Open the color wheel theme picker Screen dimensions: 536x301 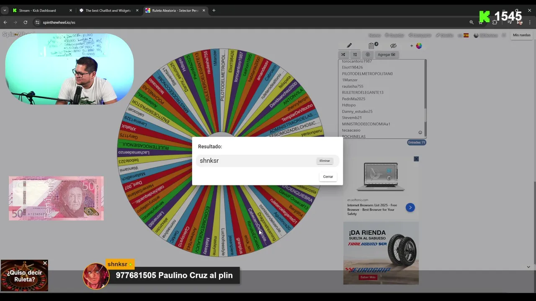pos(419,46)
